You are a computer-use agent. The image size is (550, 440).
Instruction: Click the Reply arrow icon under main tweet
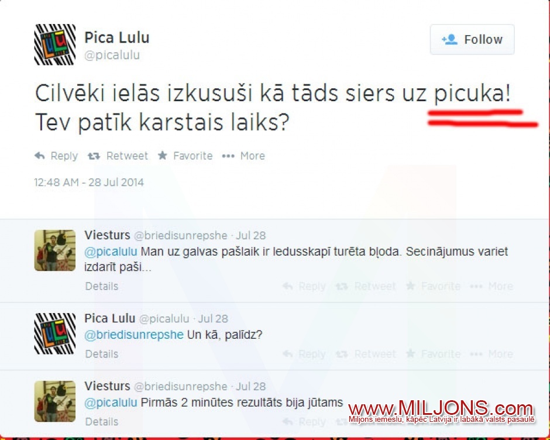(x=40, y=156)
